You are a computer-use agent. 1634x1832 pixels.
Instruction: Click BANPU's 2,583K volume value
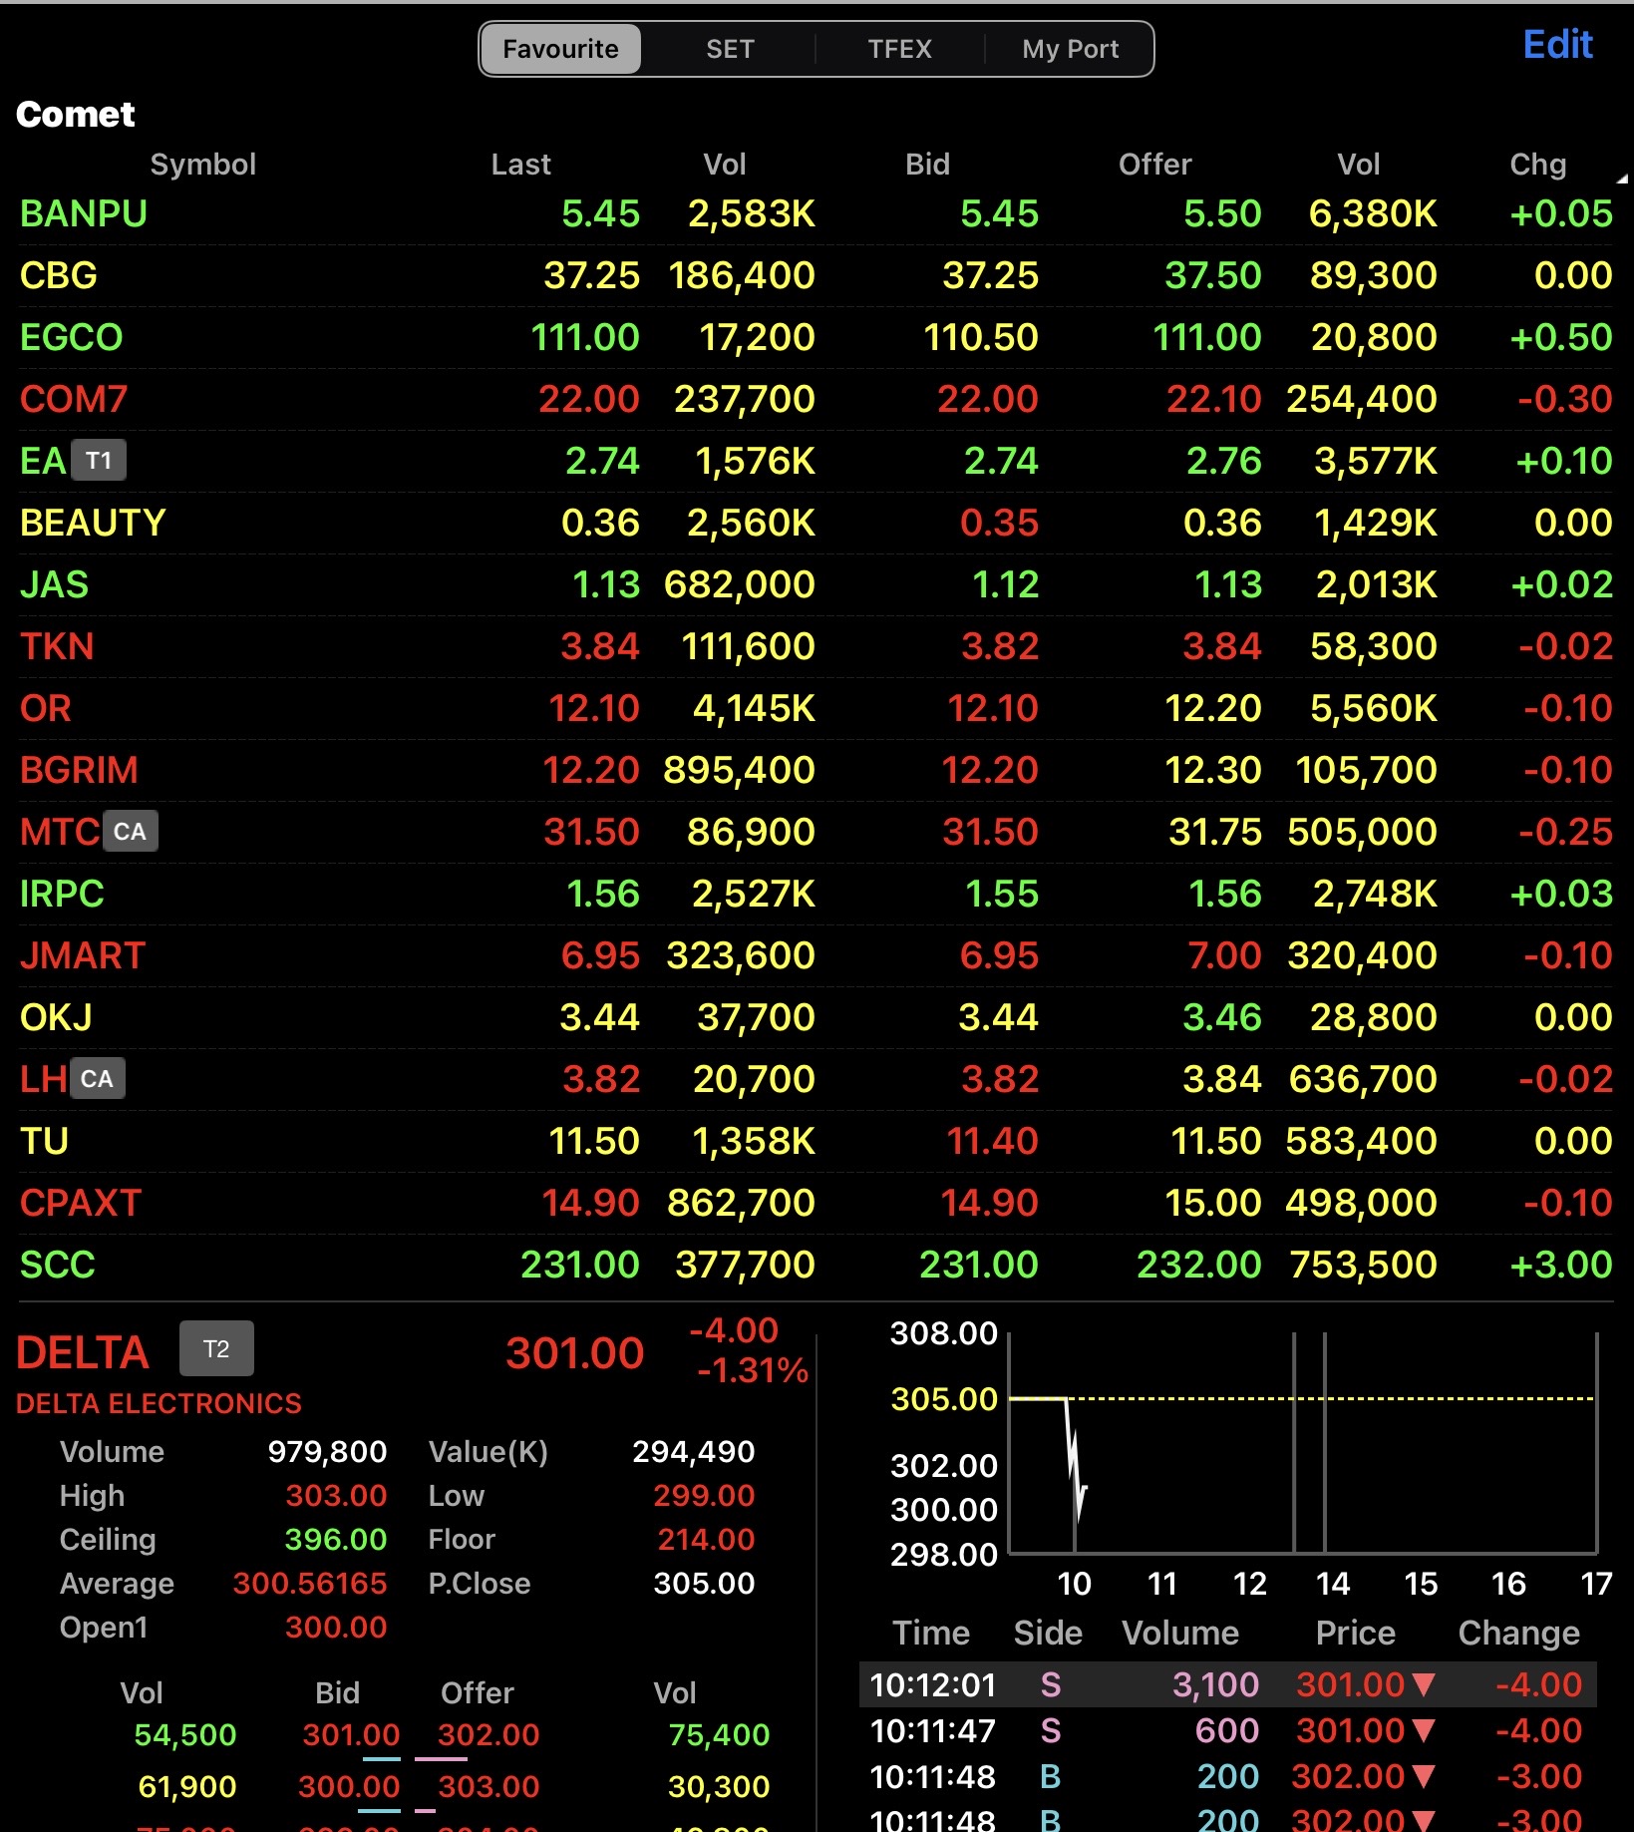tap(752, 213)
